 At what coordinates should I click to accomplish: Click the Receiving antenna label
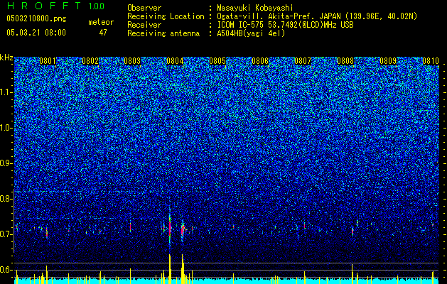[163, 33]
